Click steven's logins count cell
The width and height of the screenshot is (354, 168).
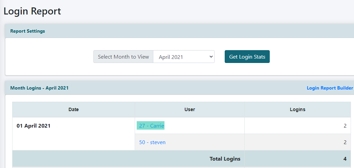pyautogui.click(x=297, y=142)
